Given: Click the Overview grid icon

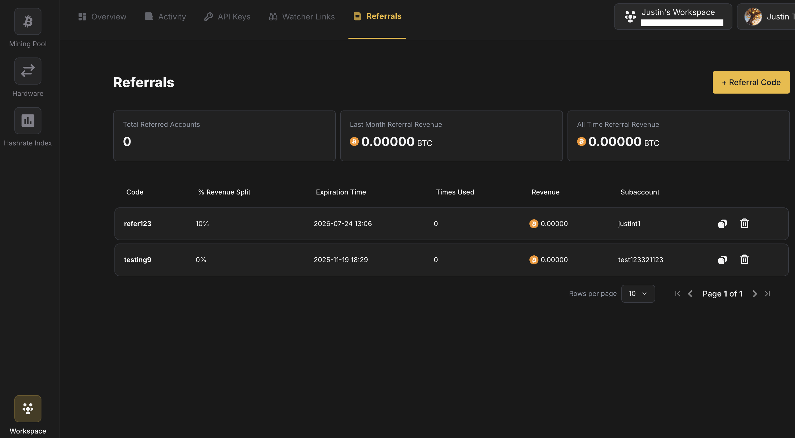Looking at the screenshot, I should pos(82,17).
